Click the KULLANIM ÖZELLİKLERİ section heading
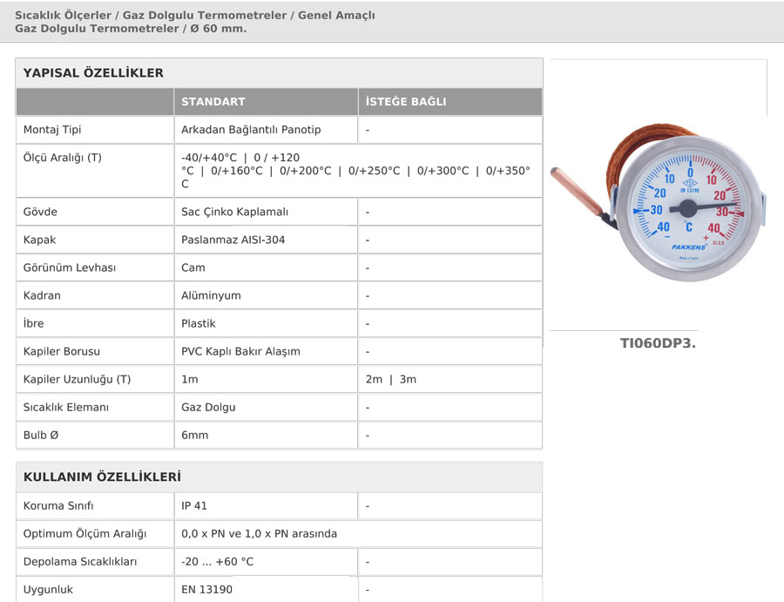Screen dimensions: 784x602 (102, 477)
